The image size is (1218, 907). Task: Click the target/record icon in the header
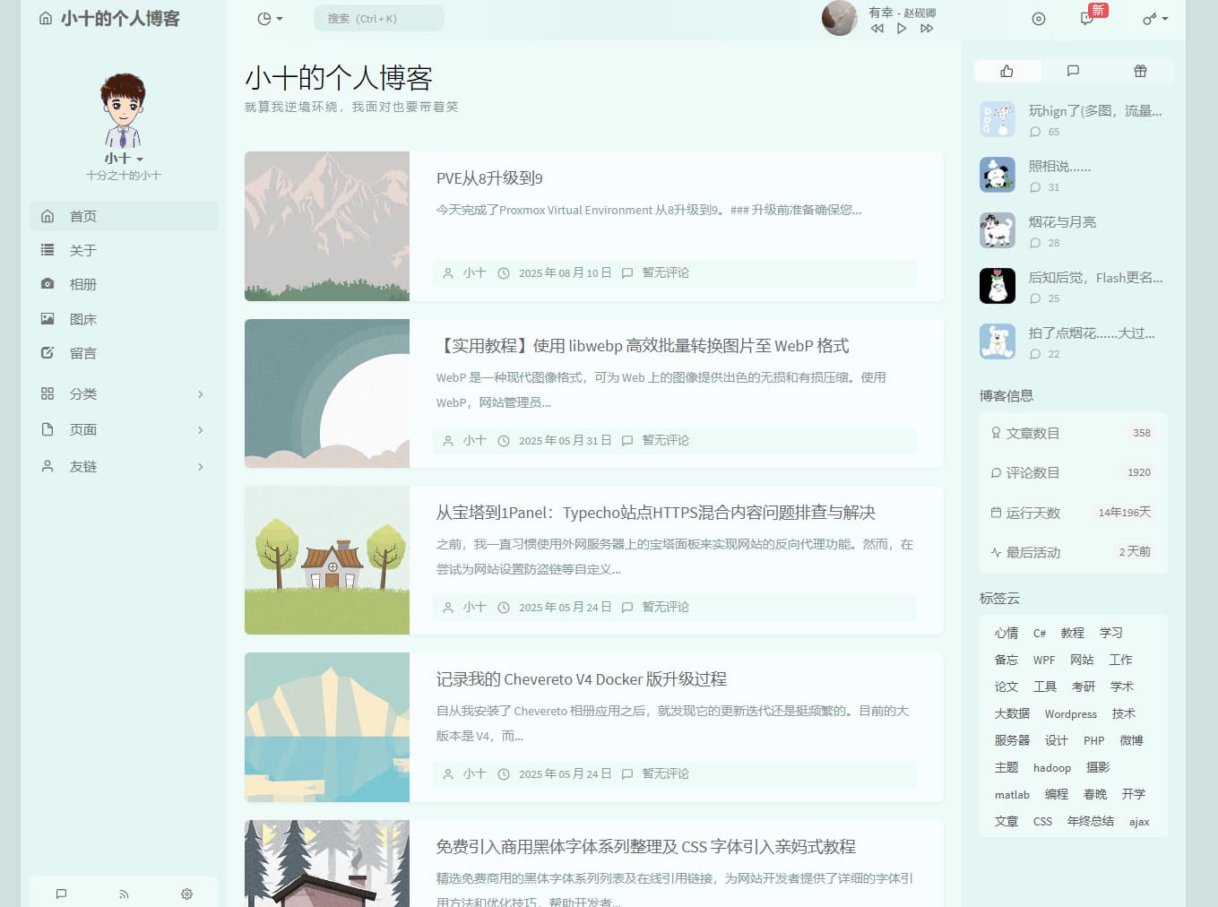tap(1038, 18)
